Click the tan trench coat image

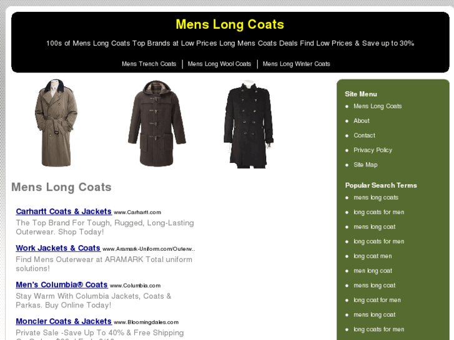(x=56, y=123)
